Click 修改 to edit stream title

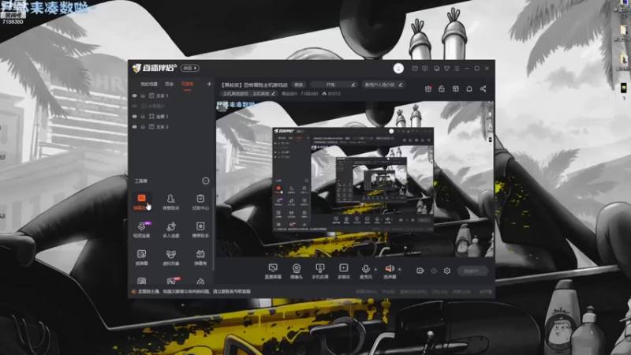point(299,84)
